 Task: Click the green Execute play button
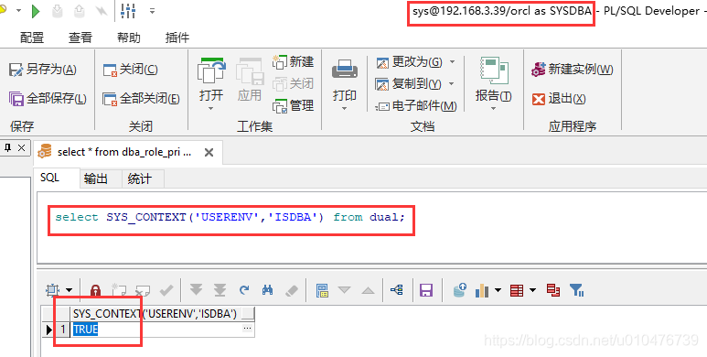click(36, 11)
